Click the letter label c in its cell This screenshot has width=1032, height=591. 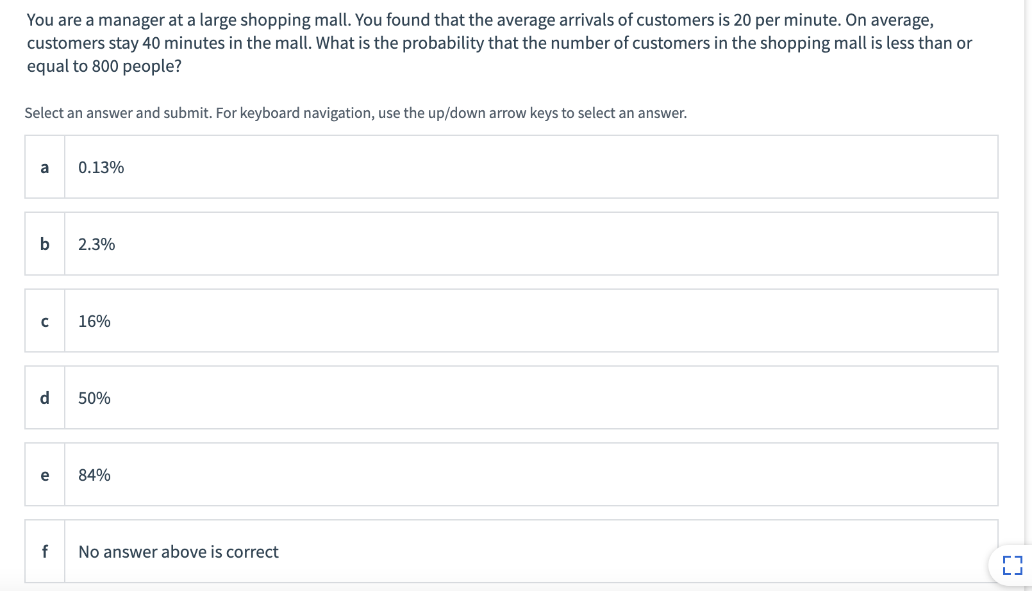44,320
